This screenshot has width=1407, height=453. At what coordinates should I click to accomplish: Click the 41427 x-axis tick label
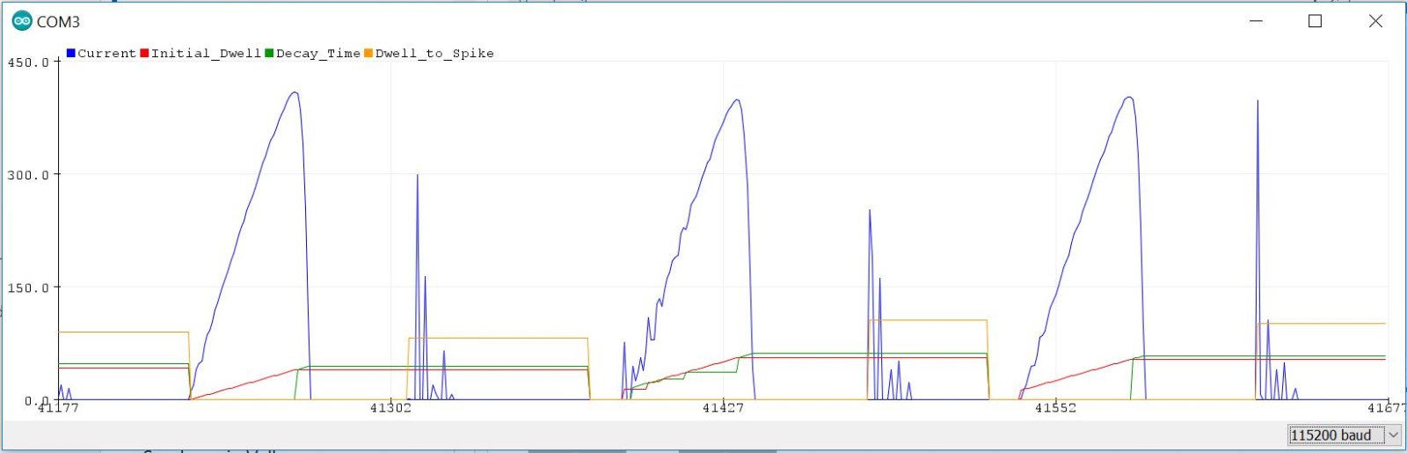click(722, 408)
